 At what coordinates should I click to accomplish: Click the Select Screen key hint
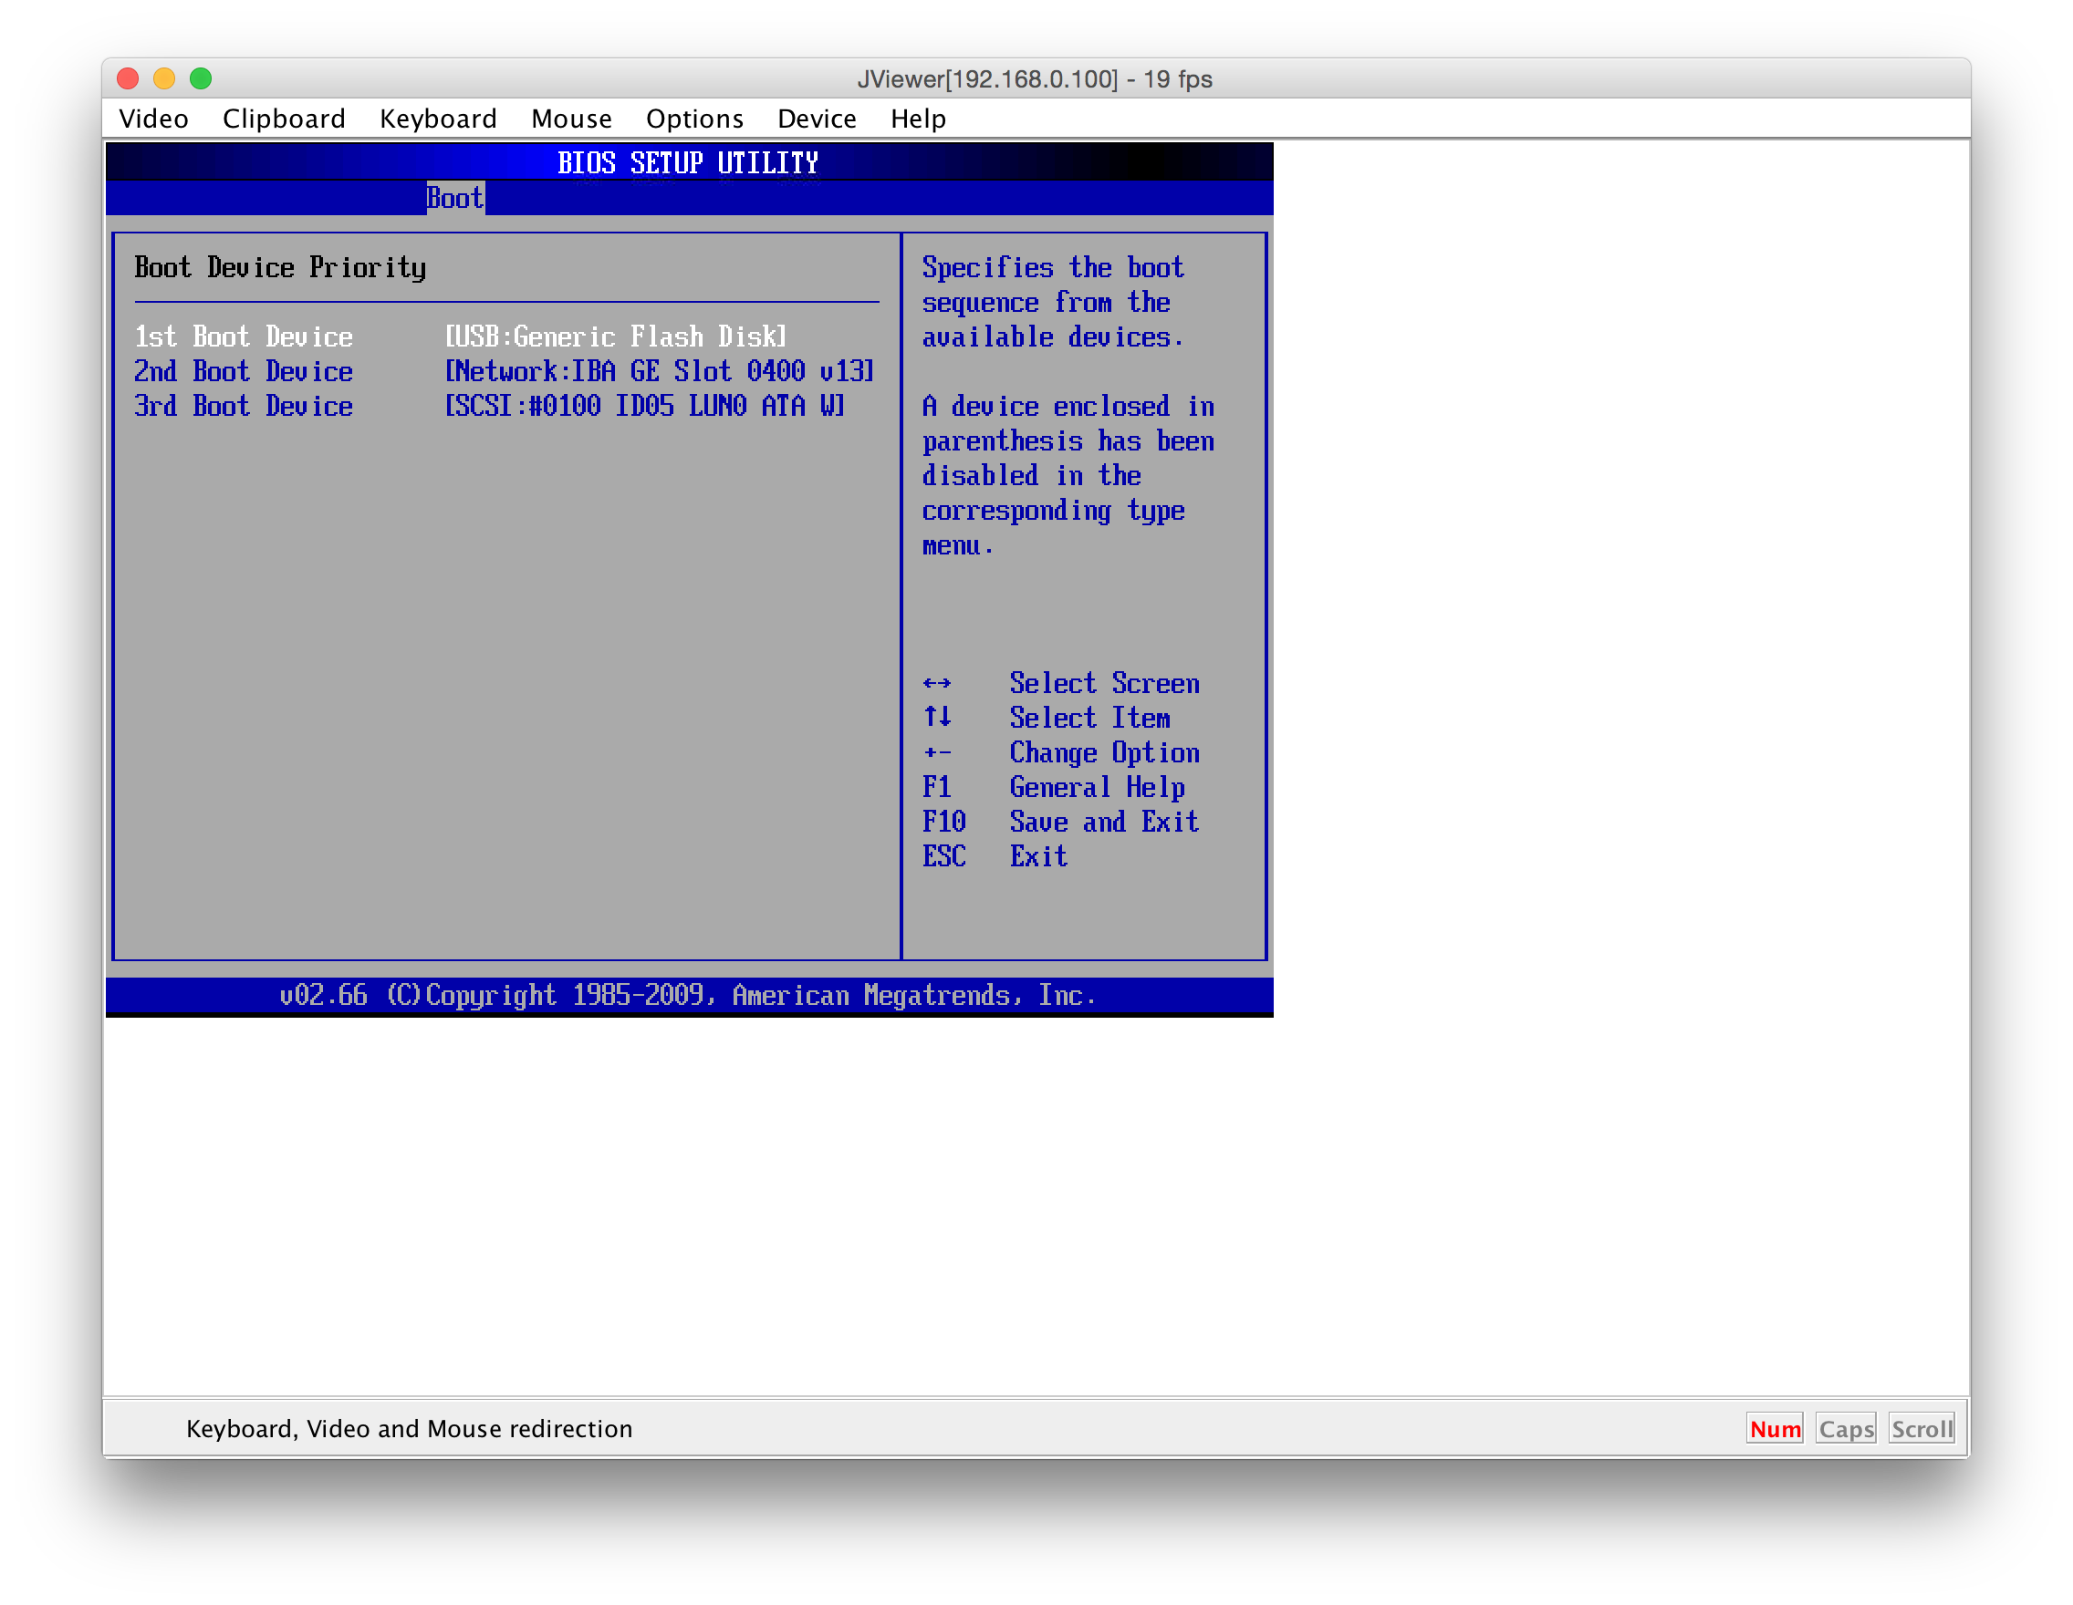(x=1061, y=683)
